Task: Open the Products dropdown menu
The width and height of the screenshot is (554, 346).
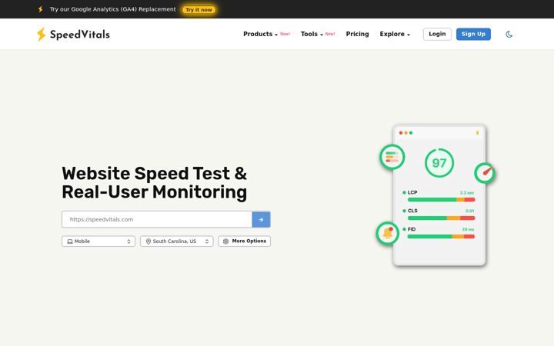Action: click(260, 34)
